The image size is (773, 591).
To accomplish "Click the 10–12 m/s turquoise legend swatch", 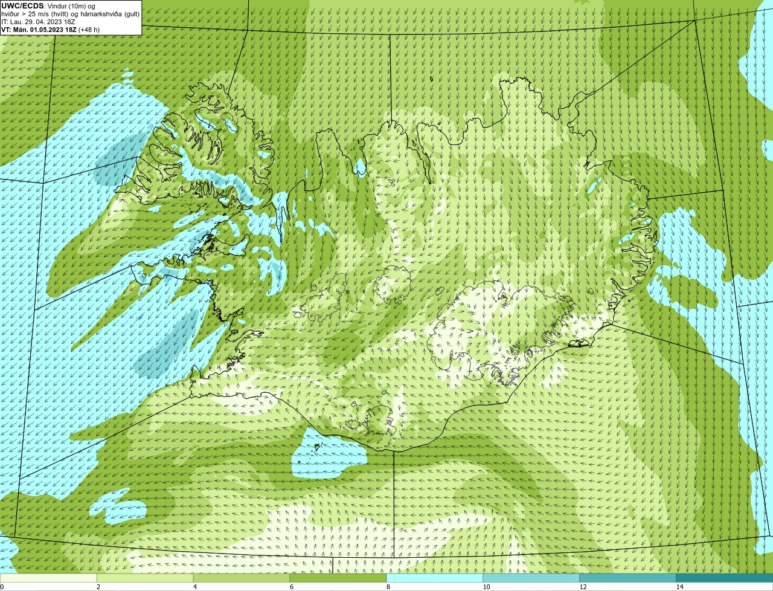I will [531, 578].
